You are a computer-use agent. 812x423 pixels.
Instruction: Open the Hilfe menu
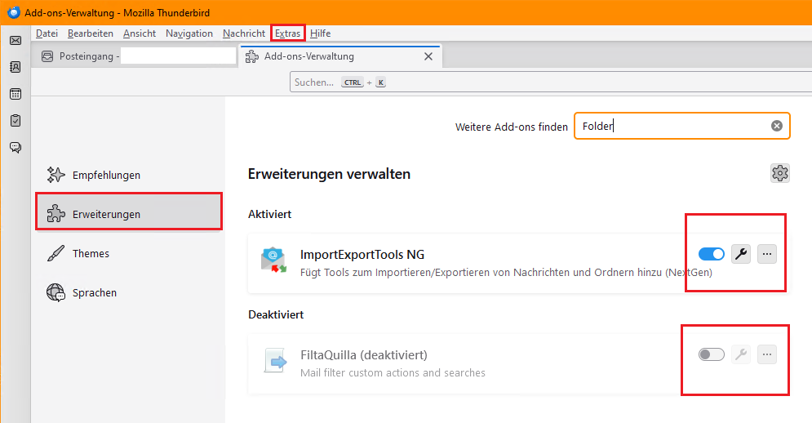[x=320, y=33]
